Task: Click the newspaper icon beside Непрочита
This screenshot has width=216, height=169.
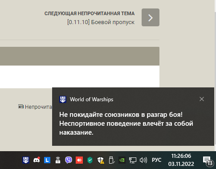Action: click(x=21, y=107)
